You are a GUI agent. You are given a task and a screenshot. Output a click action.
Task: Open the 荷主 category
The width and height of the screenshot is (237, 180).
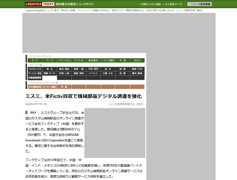pyautogui.click(x=50, y=69)
